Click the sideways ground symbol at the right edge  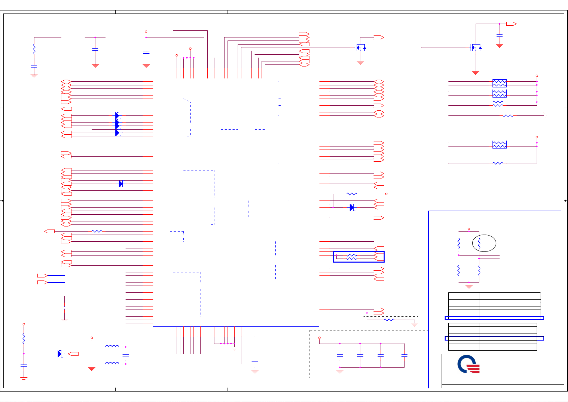tap(545, 115)
